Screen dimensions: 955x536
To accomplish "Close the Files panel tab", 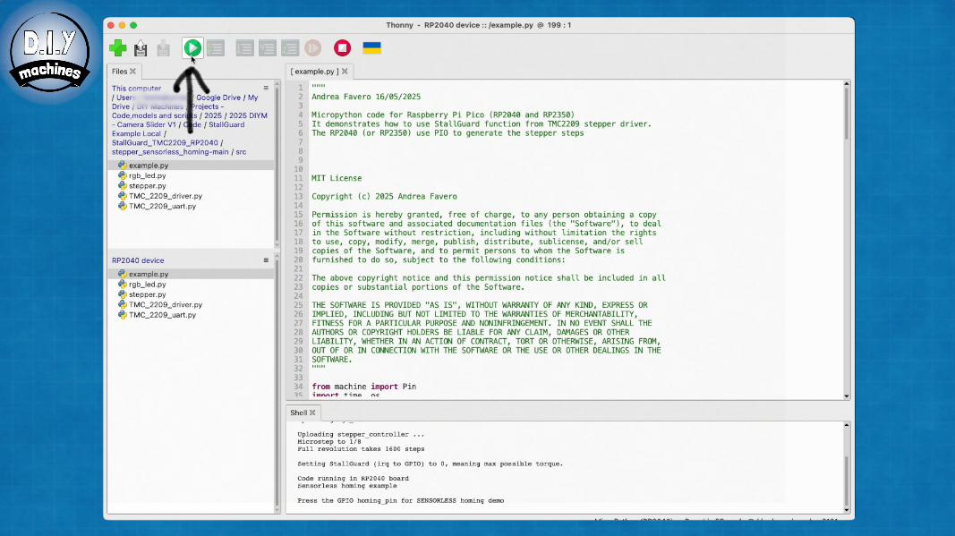I will [133, 71].
